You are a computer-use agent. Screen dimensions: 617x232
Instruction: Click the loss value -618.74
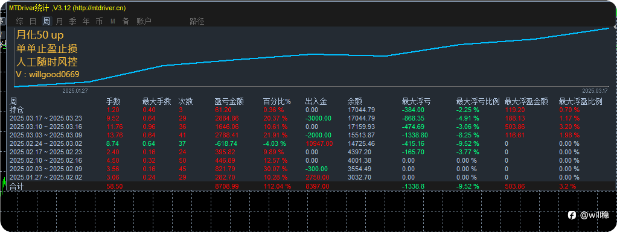click(x=226, y=143)
